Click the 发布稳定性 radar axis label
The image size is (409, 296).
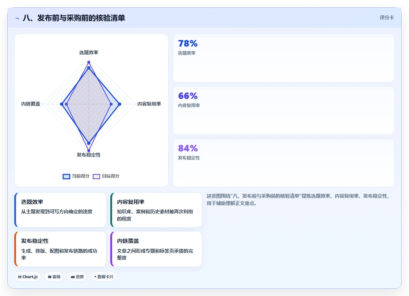coord(89,155)
